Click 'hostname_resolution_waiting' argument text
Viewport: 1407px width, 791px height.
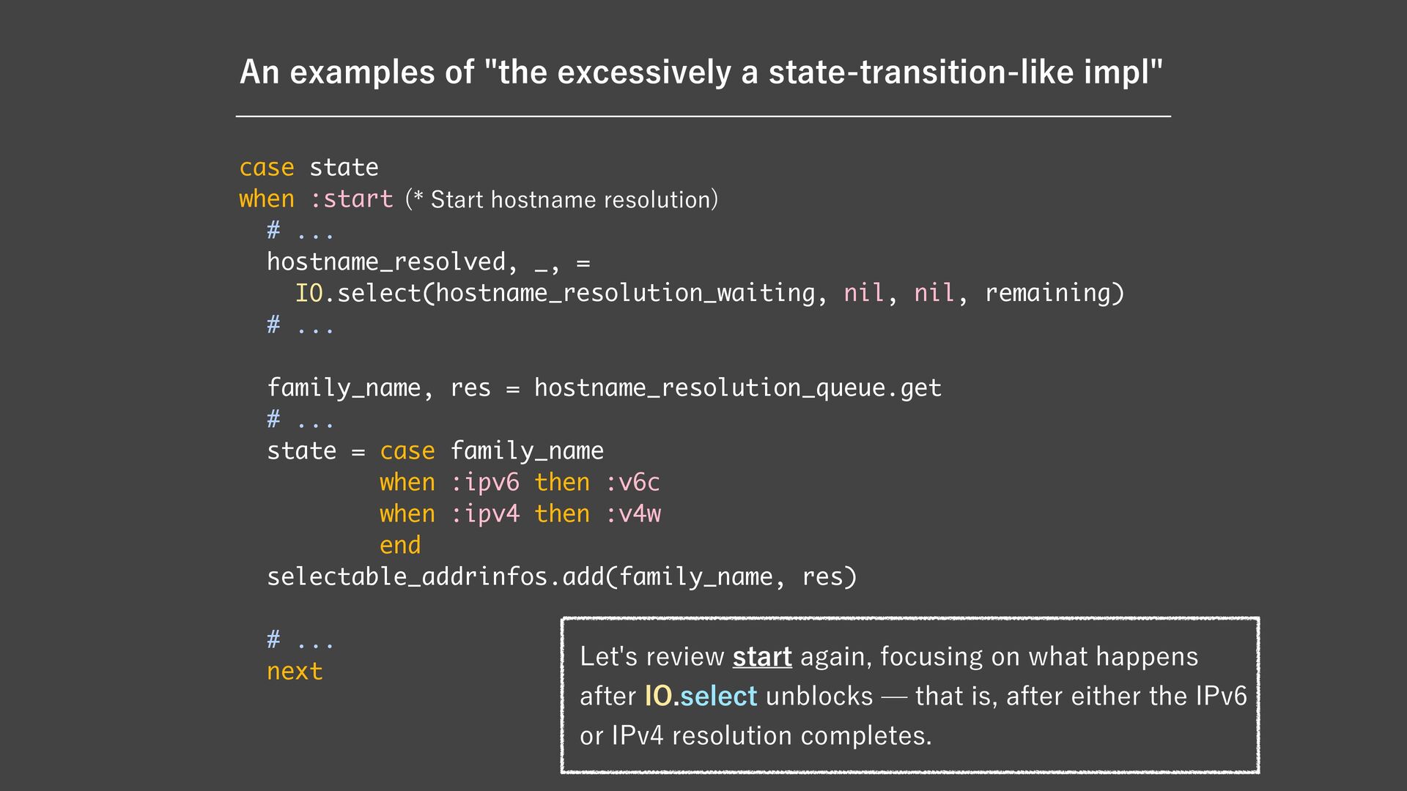[624, 293]
